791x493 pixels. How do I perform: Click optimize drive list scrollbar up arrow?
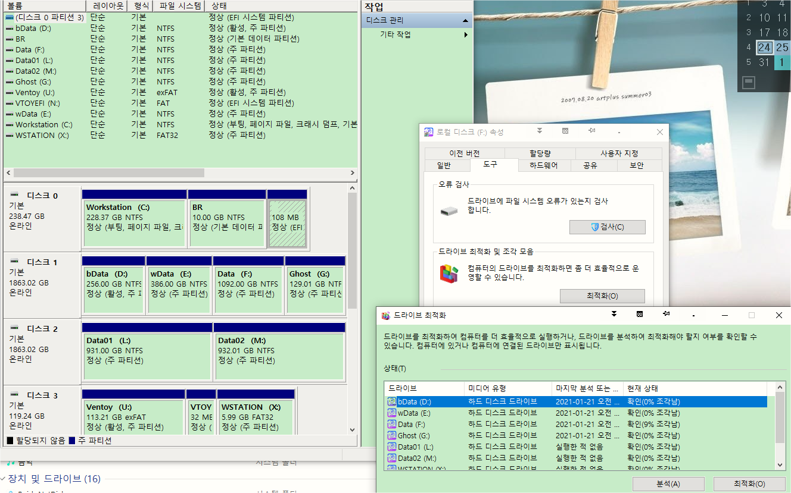pyautogui.click(x=780, y=388)
